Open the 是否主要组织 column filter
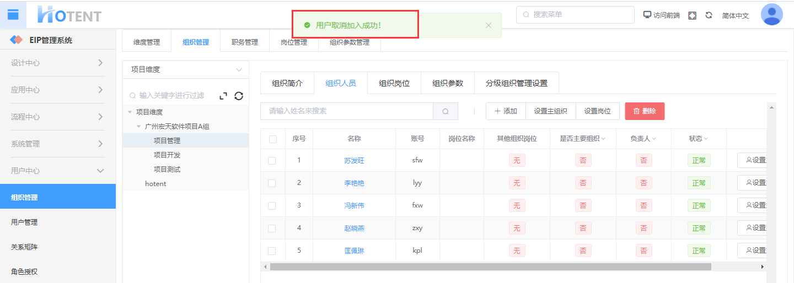 pyautogui.click(x=604, y=139)
